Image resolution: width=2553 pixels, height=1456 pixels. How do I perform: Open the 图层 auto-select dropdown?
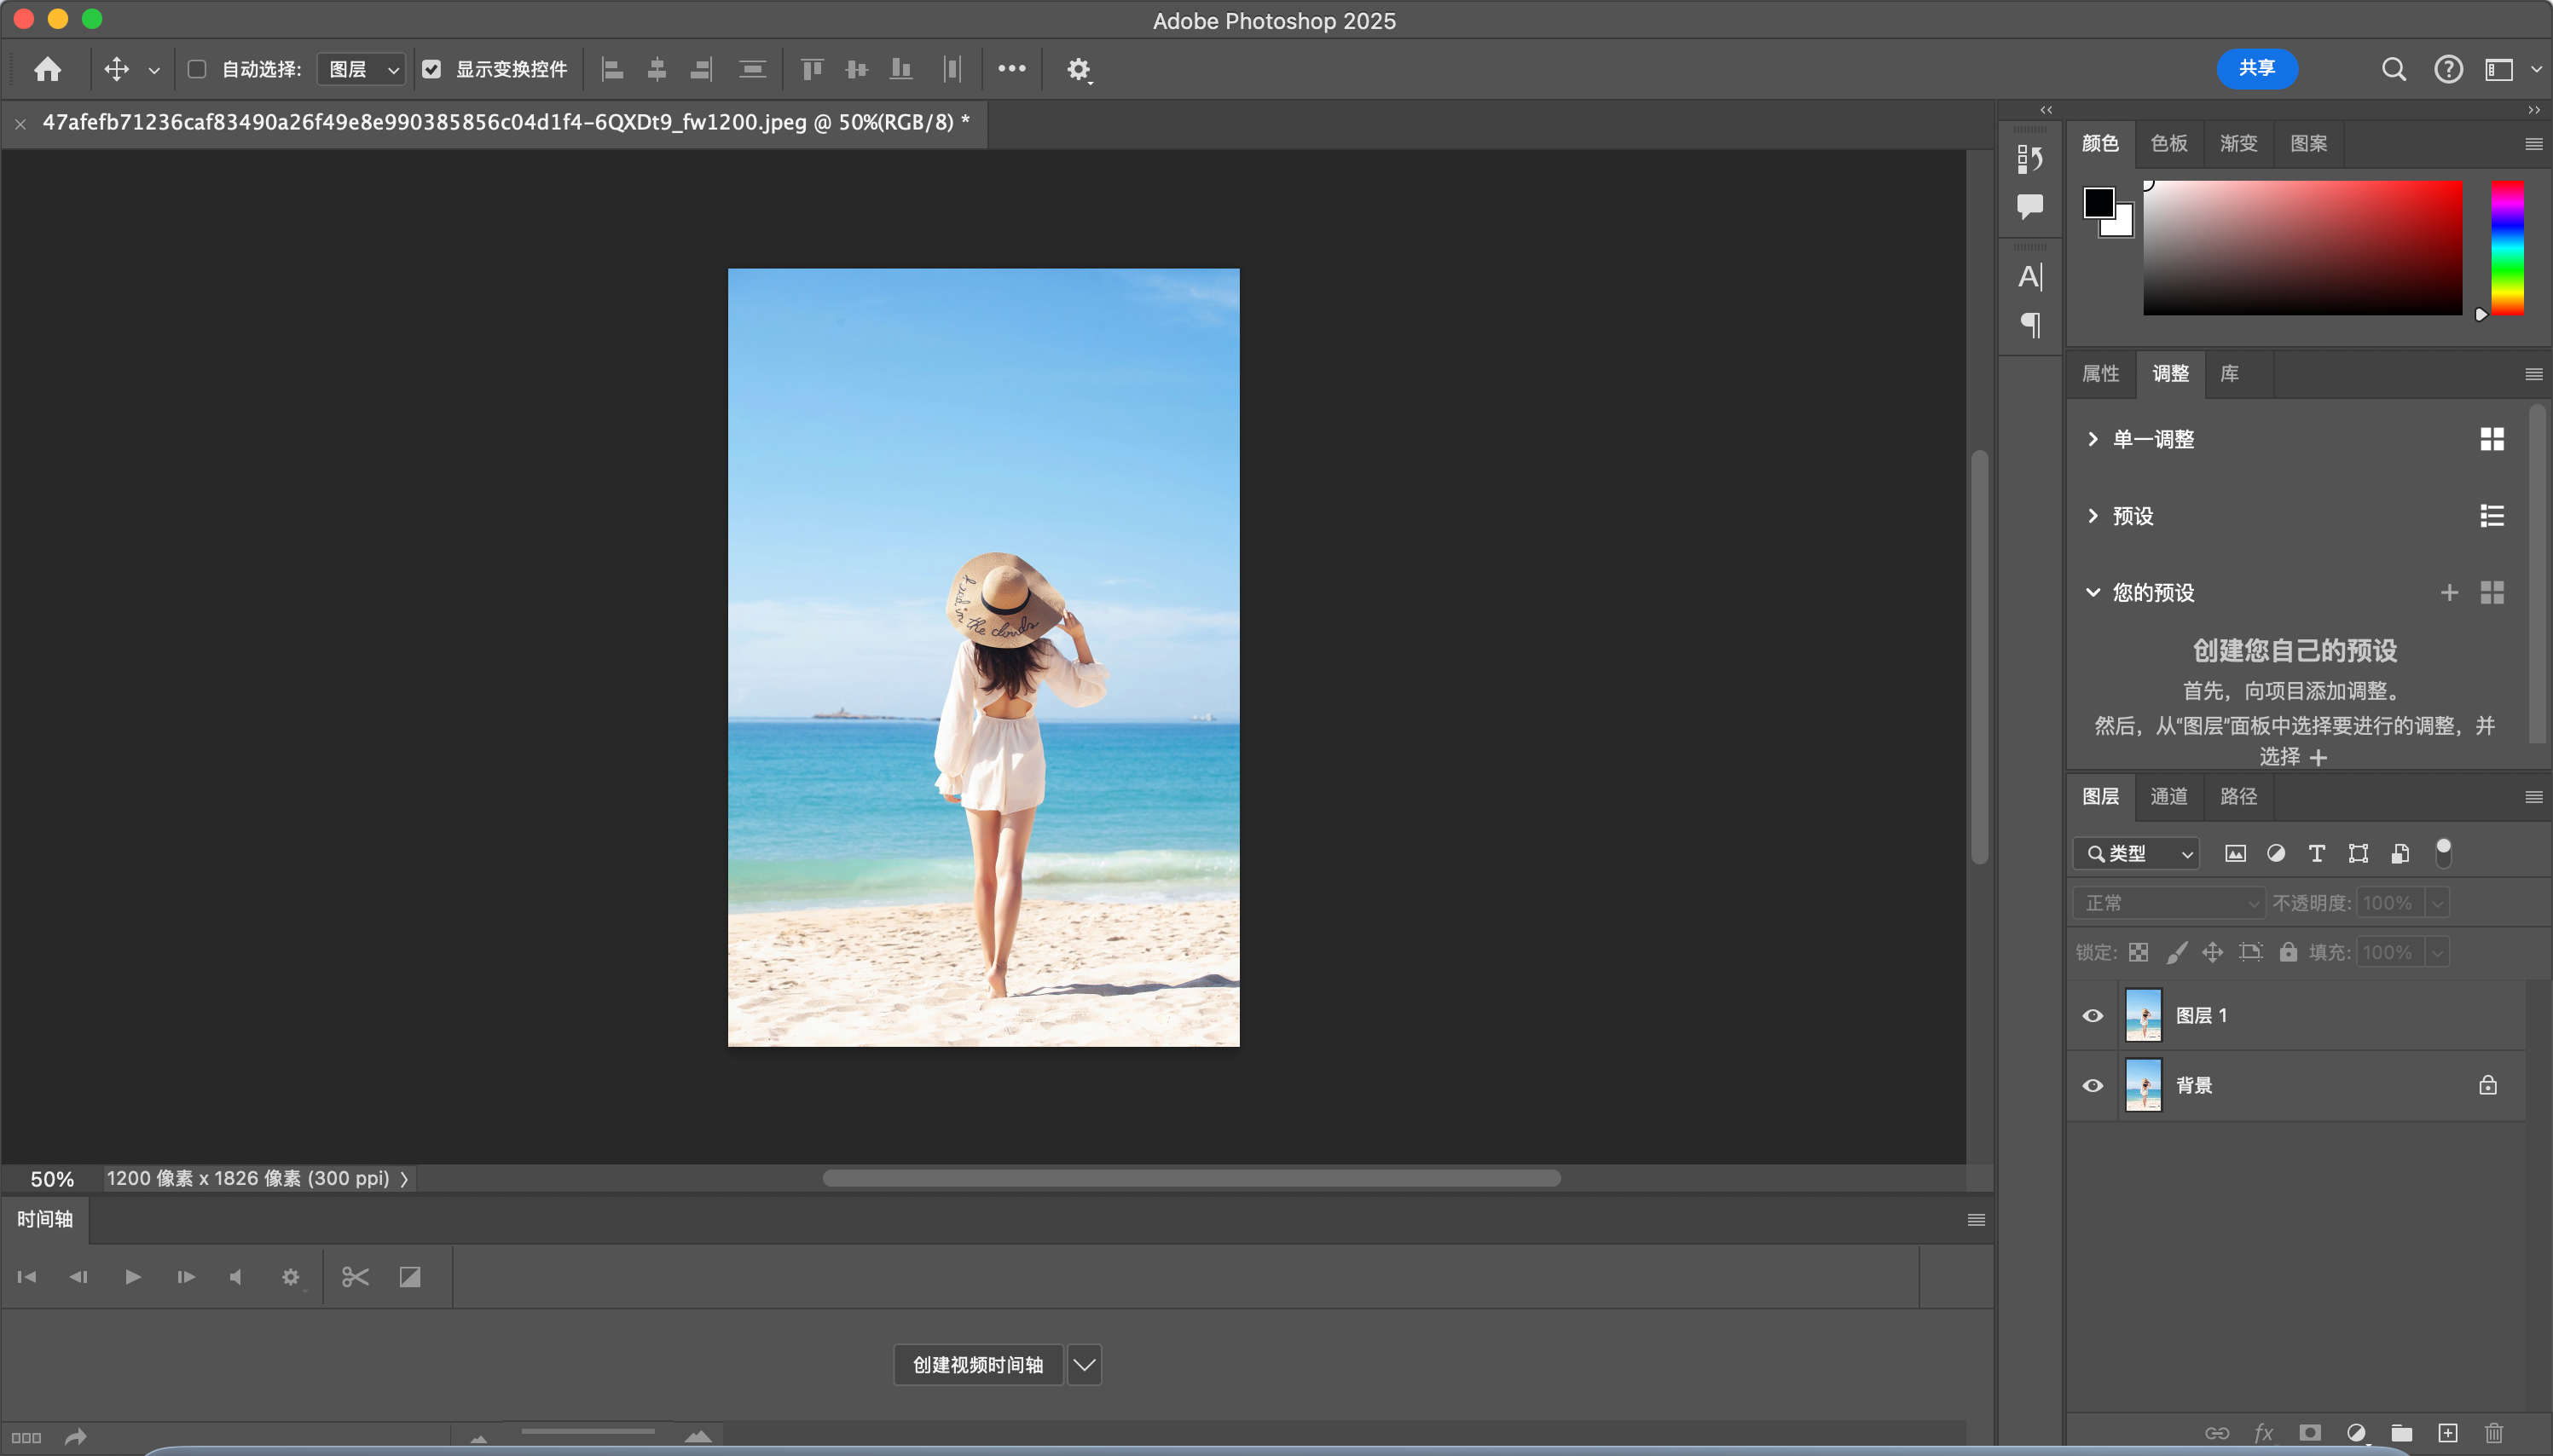pyautogui.click(x=361, y=69)
